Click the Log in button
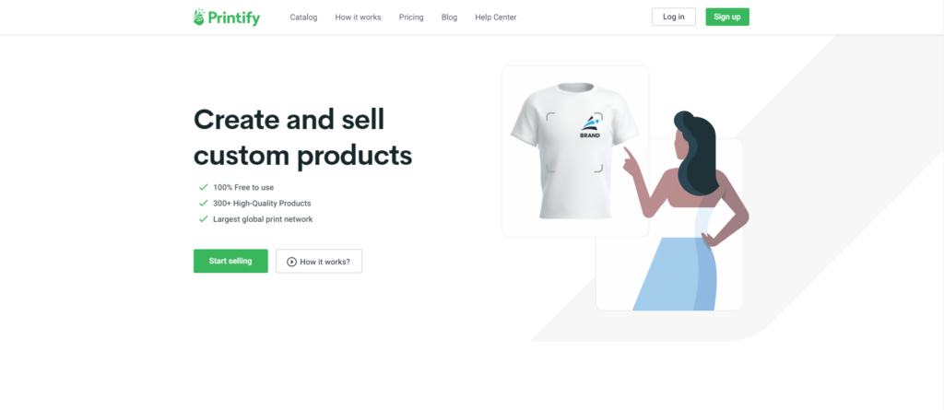The image size is (944, 410). pyautogui.click(x=674, y=17)
